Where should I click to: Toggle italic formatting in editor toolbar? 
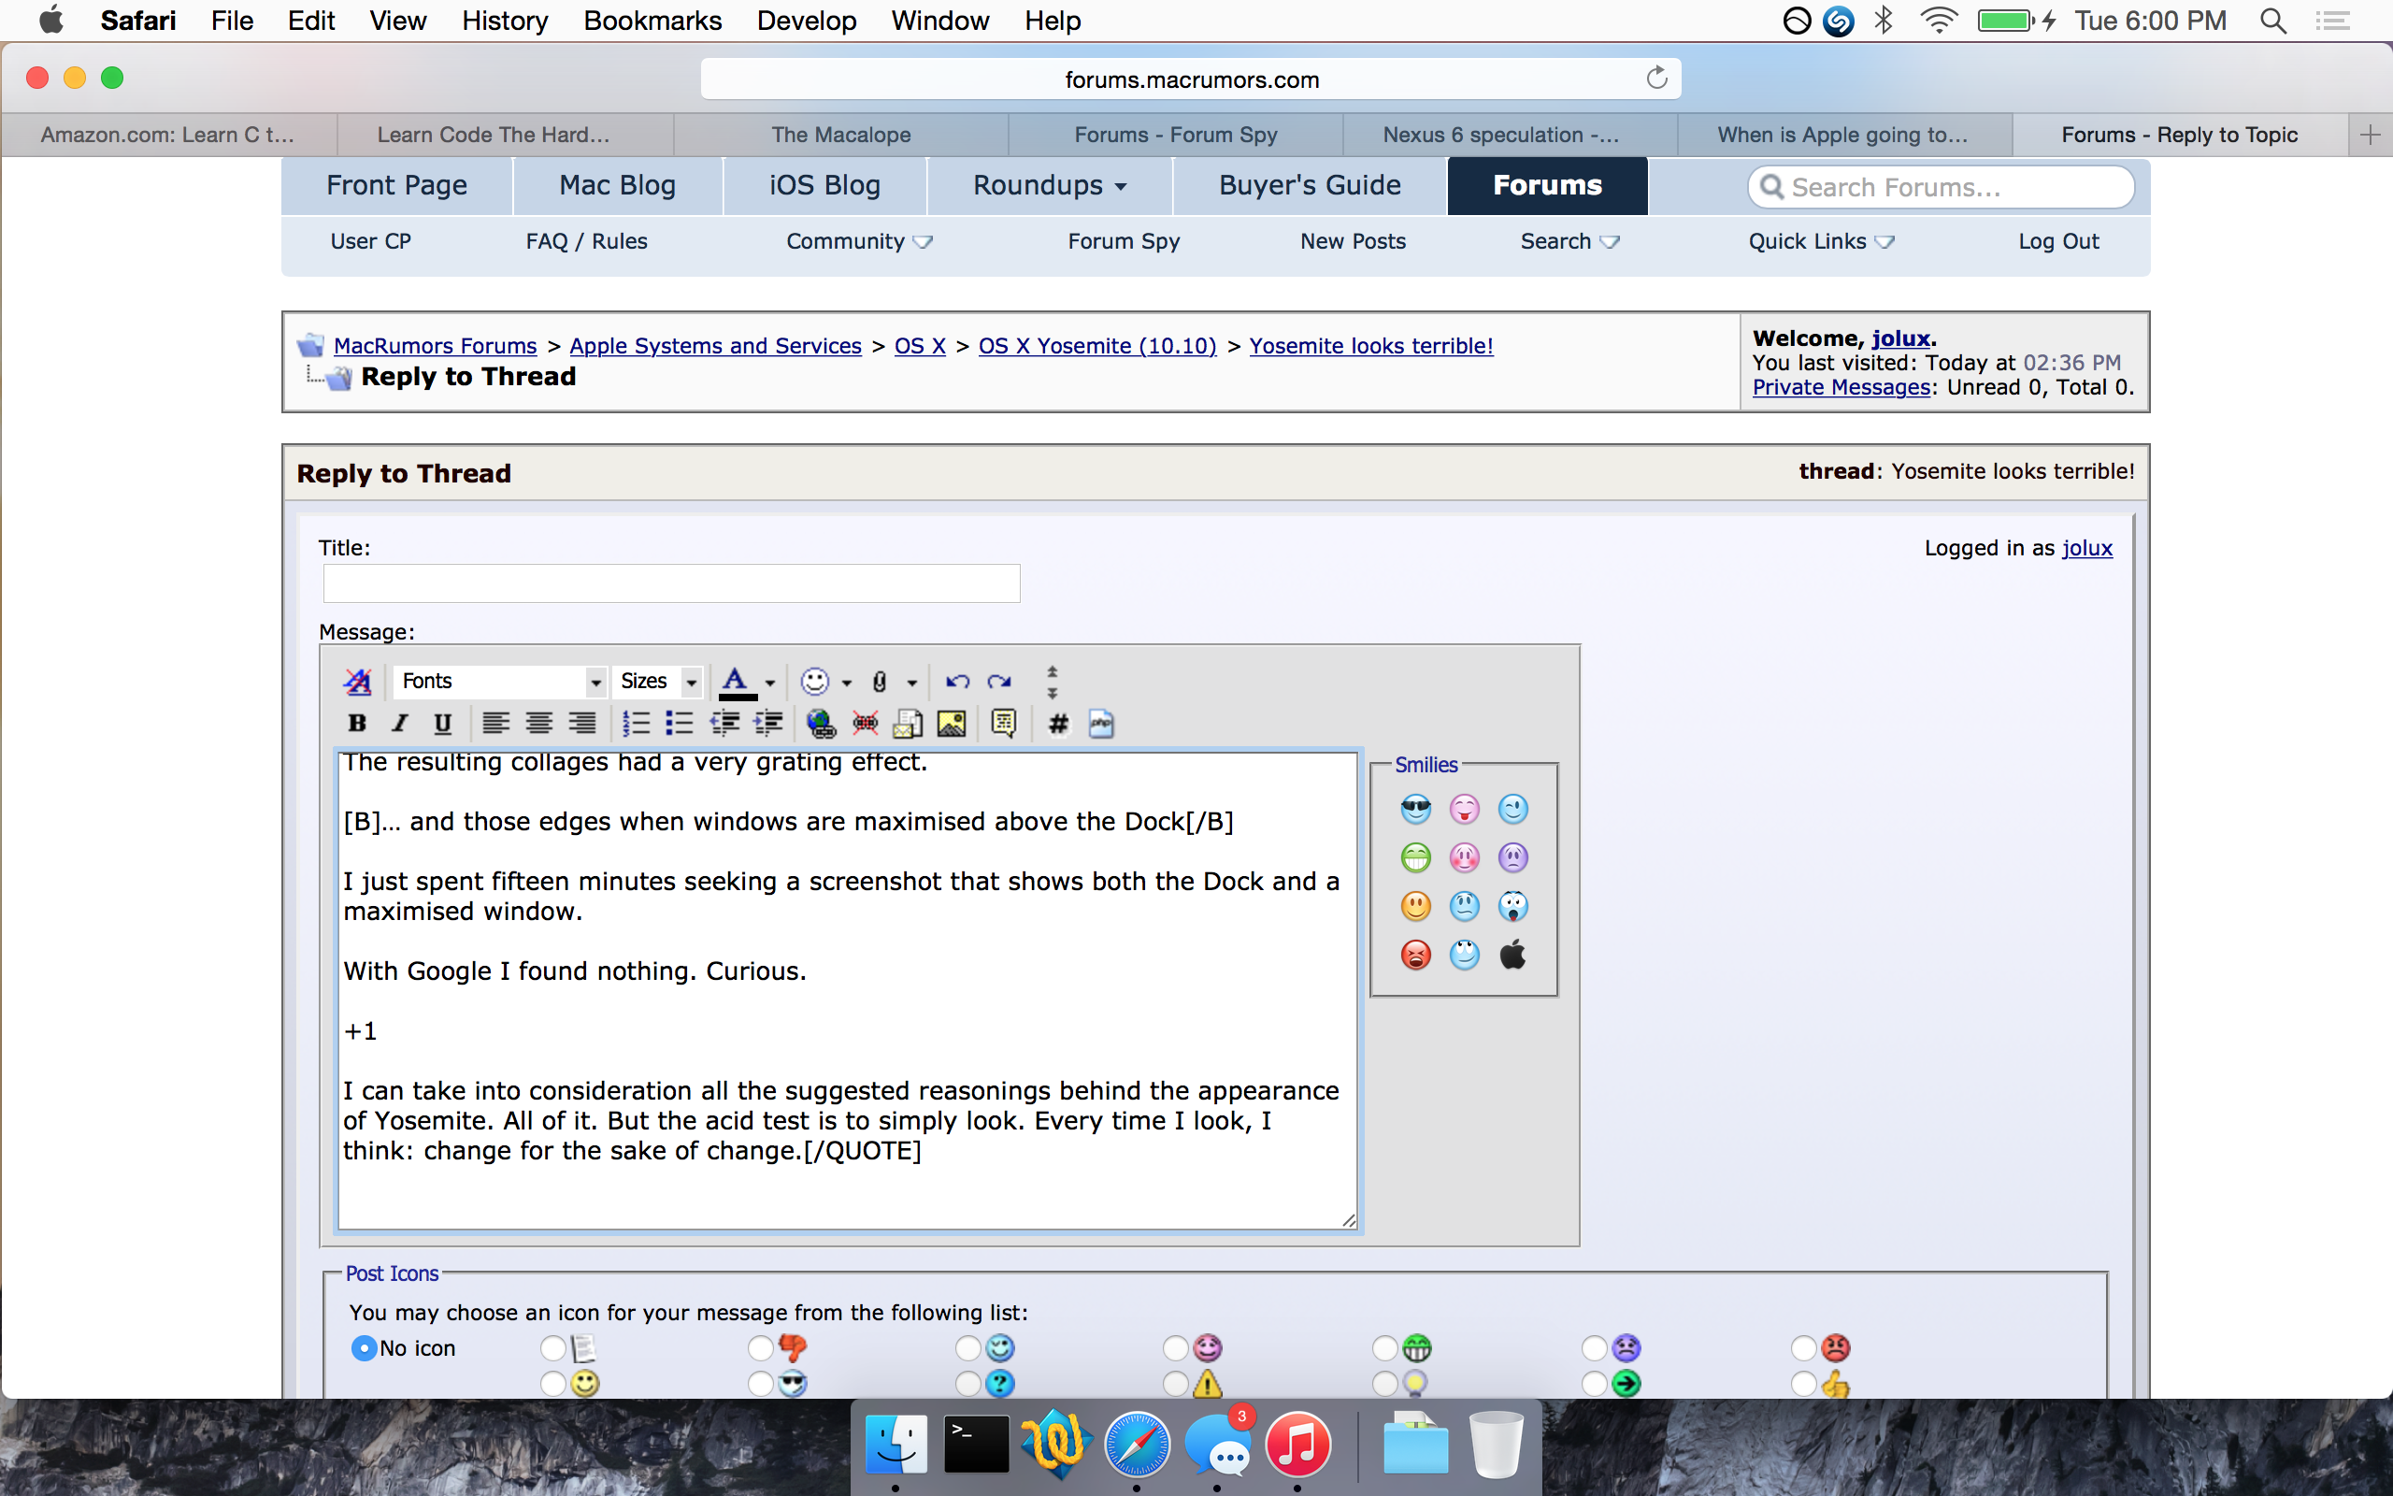[399, 724]
